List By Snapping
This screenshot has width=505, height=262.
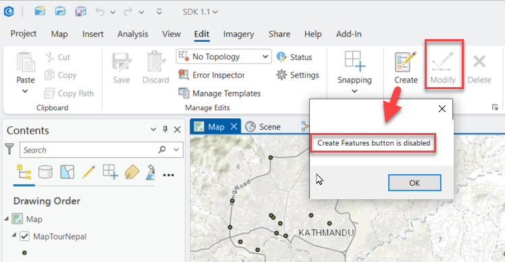(111, 172)
